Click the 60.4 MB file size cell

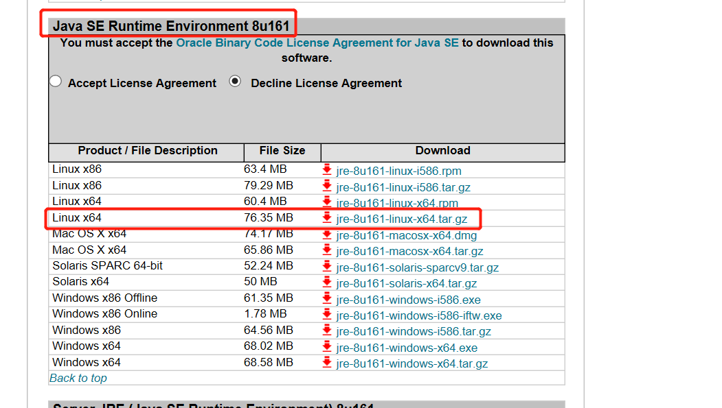pyautogui.click(x=265, y=201)
